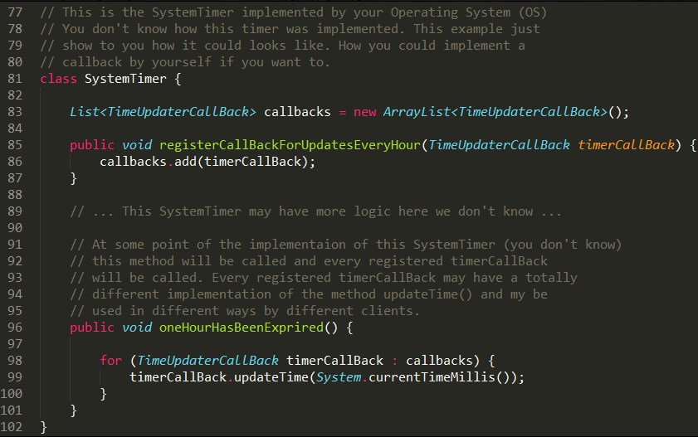Click 'TimeUpdaterCallBack' type in the for loop

(207, 361)
